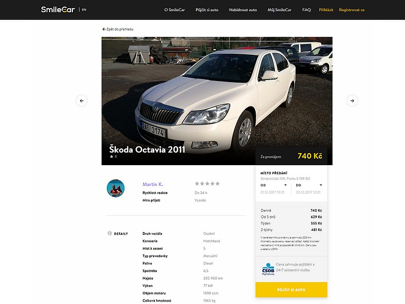The width and height of the screenshot is (405, 304).
Task: Click the Místo předání heading
Action: (274, 173)
